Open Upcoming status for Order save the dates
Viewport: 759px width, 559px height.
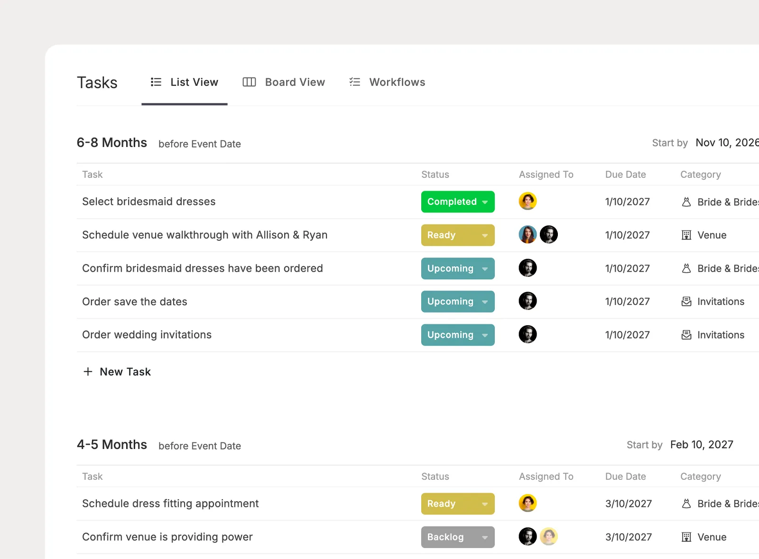[458, 302]
